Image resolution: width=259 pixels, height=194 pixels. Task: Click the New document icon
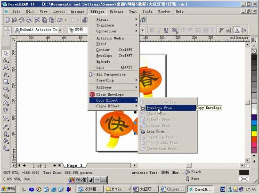[8, 20]
